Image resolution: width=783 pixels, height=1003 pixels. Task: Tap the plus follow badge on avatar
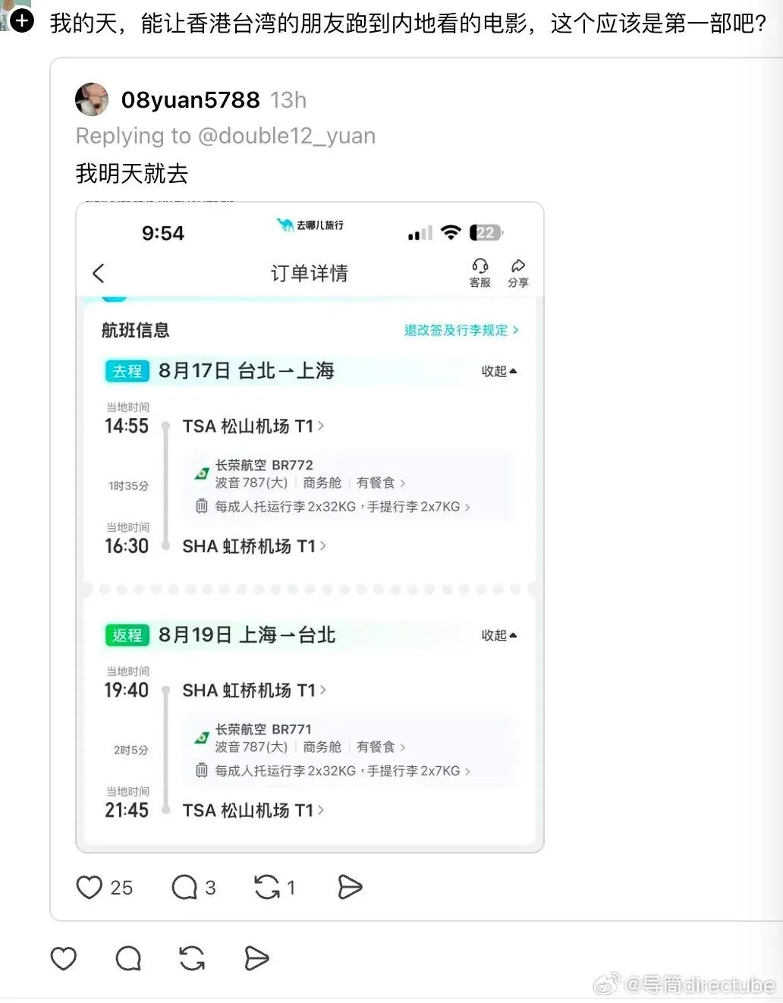(x=22, y=20)
